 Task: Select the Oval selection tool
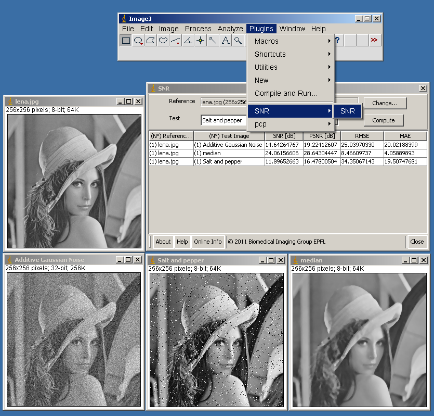coord(138,41)
